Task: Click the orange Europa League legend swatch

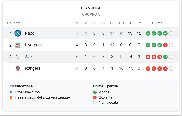Action: [11, 97]
